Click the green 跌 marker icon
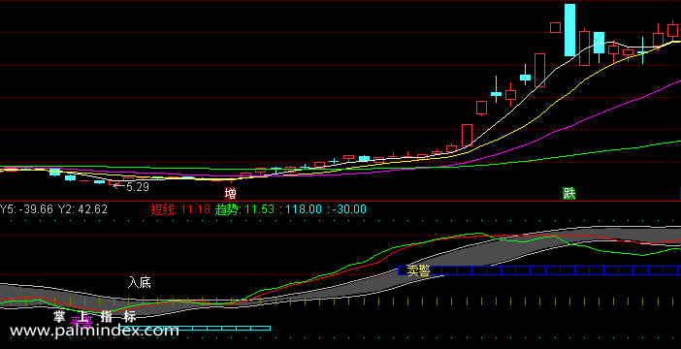The image size is (681, 349). click(568, 193)
